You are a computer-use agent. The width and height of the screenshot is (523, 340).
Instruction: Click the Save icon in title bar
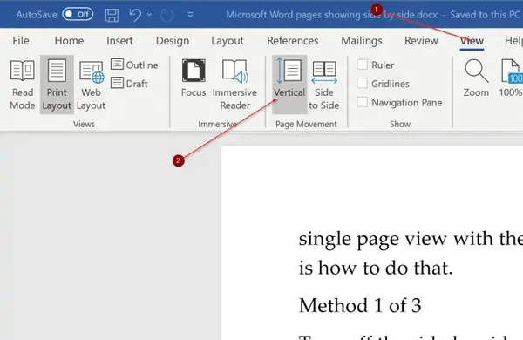click(x=112, y=15)
